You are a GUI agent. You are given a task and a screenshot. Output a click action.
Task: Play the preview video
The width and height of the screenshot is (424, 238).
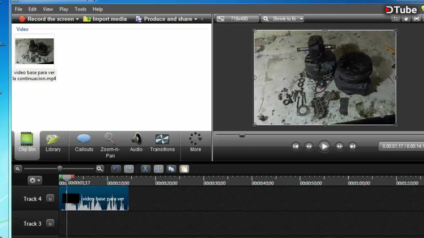324,146
